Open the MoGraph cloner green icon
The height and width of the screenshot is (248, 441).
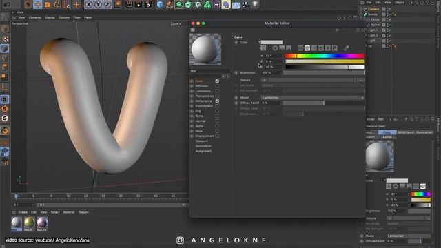point(207,5)
